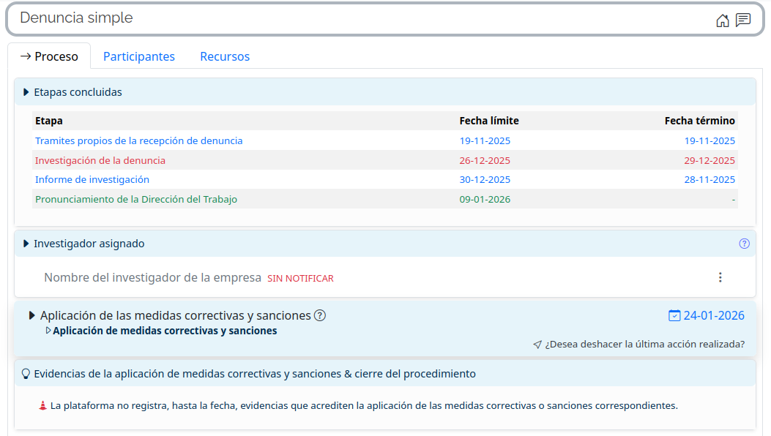The height and width of the screenshot is (436, 771).
Task: Toggle the Investigador asignado section
Action: pyautogui.click(x=26, y=244)
